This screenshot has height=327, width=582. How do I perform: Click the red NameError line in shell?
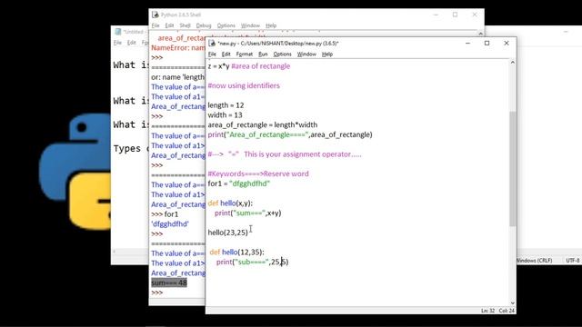(x=178, y=48)
